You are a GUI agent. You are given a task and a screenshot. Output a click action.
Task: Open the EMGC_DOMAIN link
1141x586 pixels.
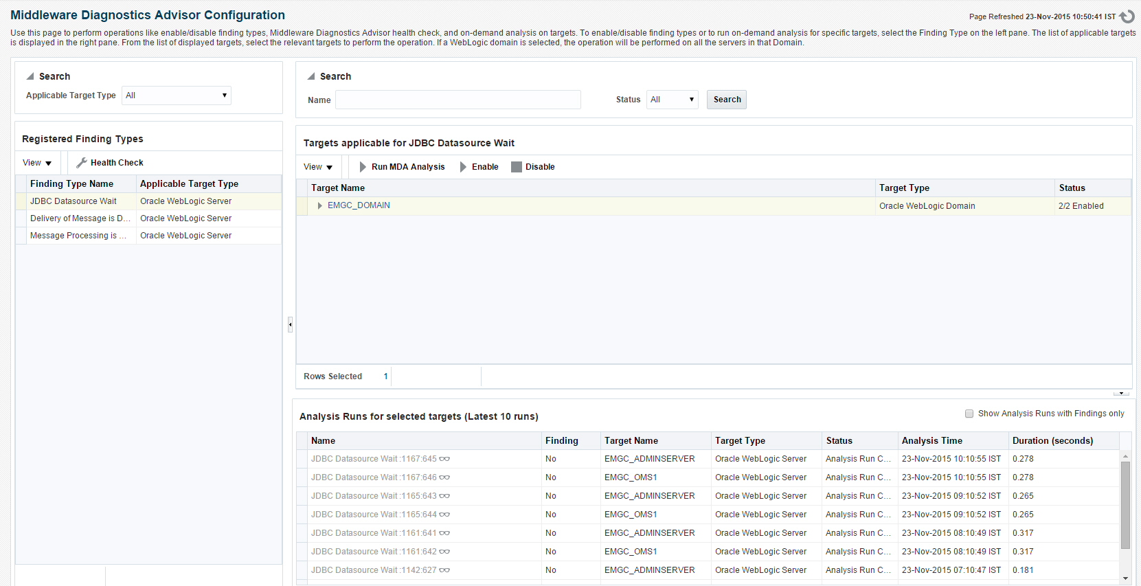click(x=359, y=205)
